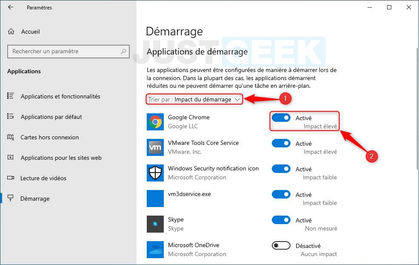Toggle off Skype at startup
This screenshot has width=419, height=265.
[x=281, y=220]
